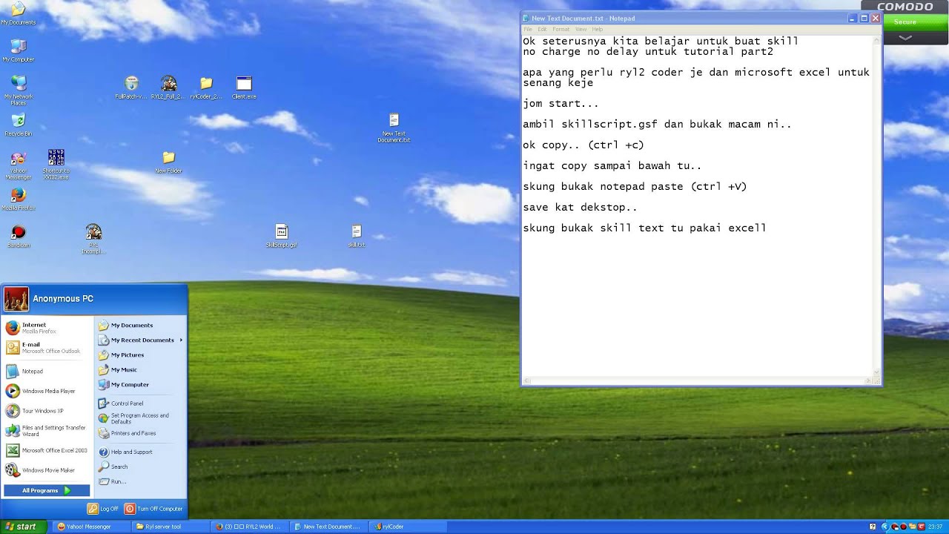949x534 pixels.
Task: Launch Notepad from the Start menu
Action: pyautogui.click(x=47, y=371)
